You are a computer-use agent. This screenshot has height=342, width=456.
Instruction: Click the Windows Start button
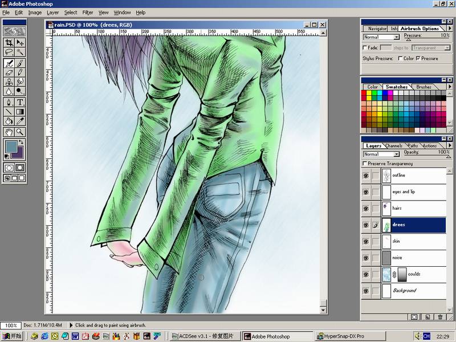pos(12,336)
